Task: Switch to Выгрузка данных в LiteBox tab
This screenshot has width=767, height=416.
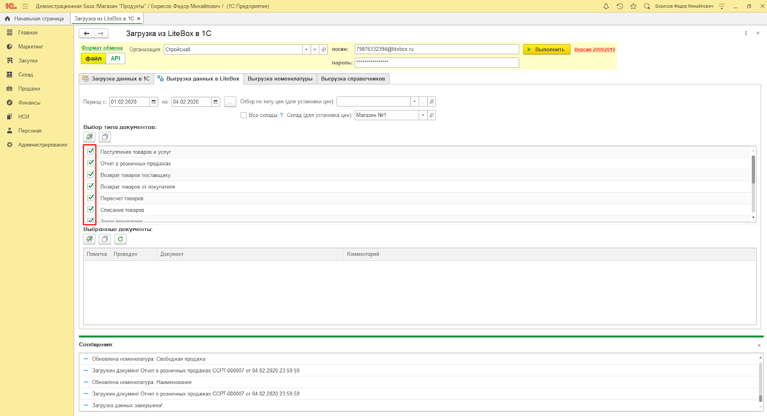Action: click(198, 79)
